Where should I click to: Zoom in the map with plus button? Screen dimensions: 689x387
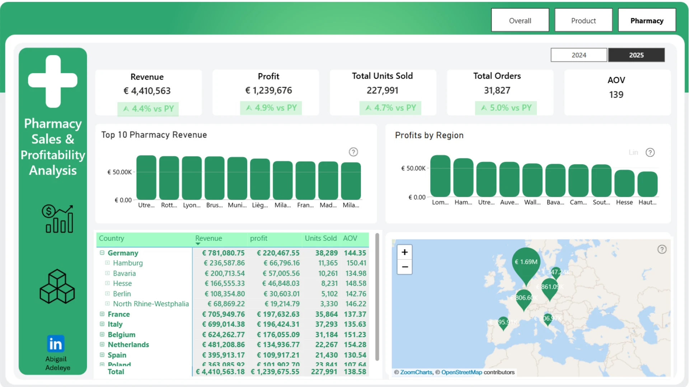pyautogui.click(x=404, y=252)
